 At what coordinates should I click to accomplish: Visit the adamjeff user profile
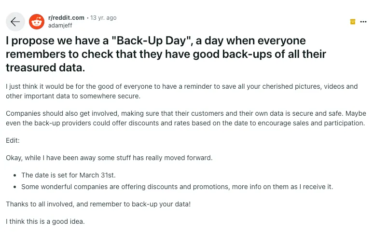pos(60,26)
